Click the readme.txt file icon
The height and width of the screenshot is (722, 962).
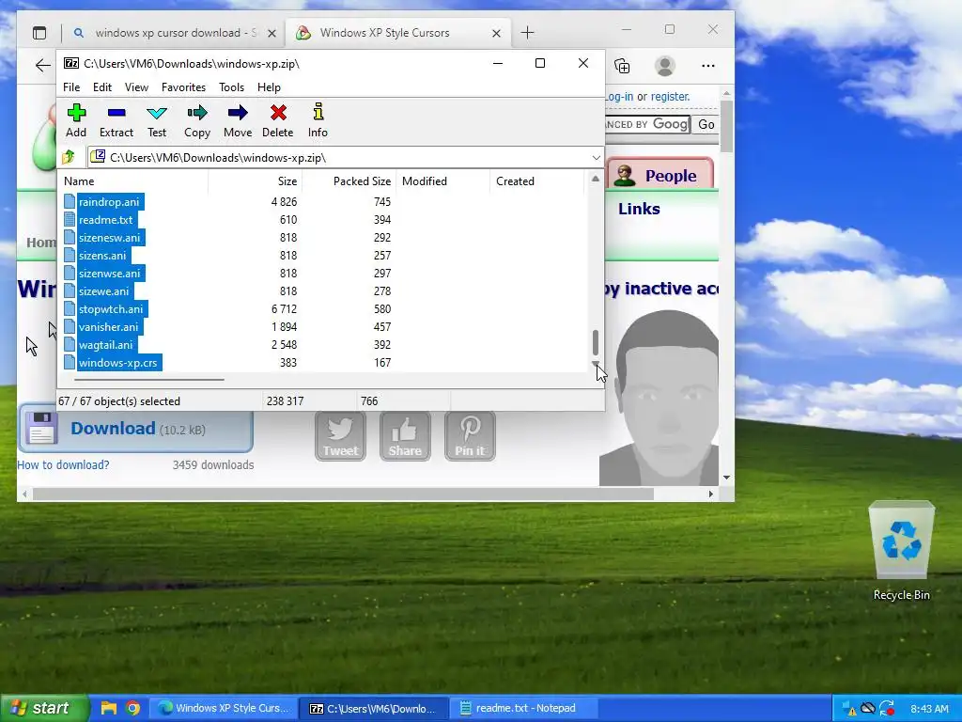pos(70,219)
